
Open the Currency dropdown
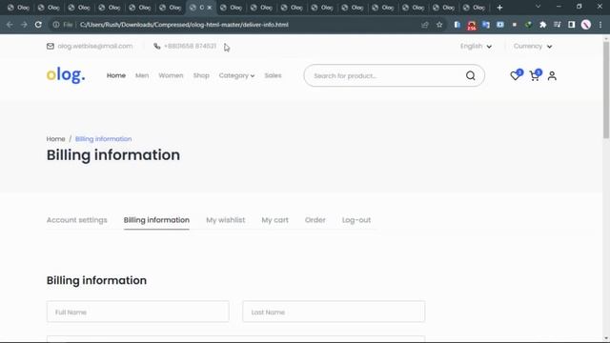click(532, 46)
